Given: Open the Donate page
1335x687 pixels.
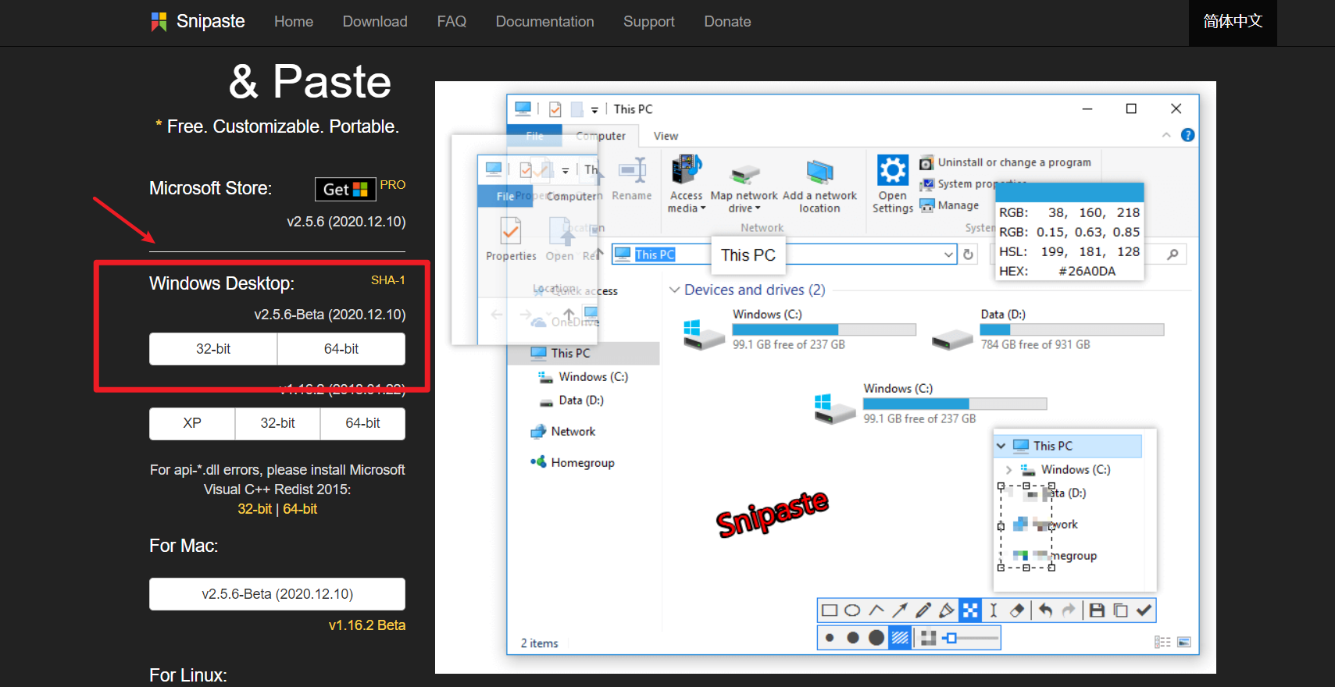Looking at the screenshot, I should pos(727,22).
